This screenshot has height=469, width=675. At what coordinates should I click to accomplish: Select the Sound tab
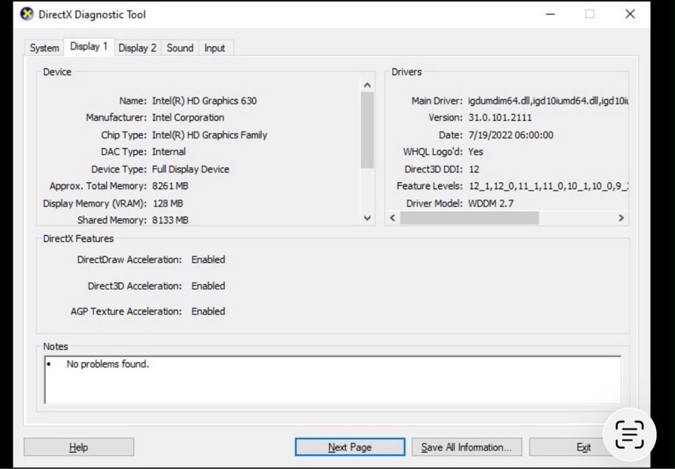[180, 48]
